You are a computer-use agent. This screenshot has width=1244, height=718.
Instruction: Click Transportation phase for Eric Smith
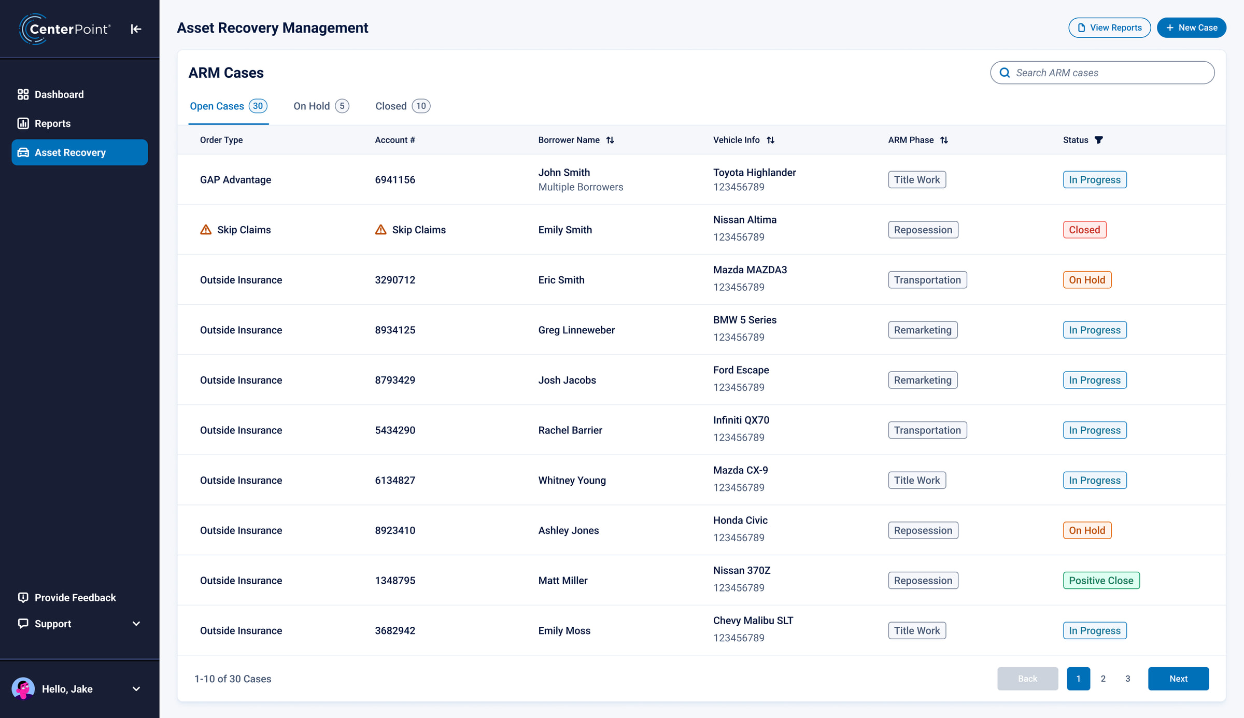tap(927, 280)
